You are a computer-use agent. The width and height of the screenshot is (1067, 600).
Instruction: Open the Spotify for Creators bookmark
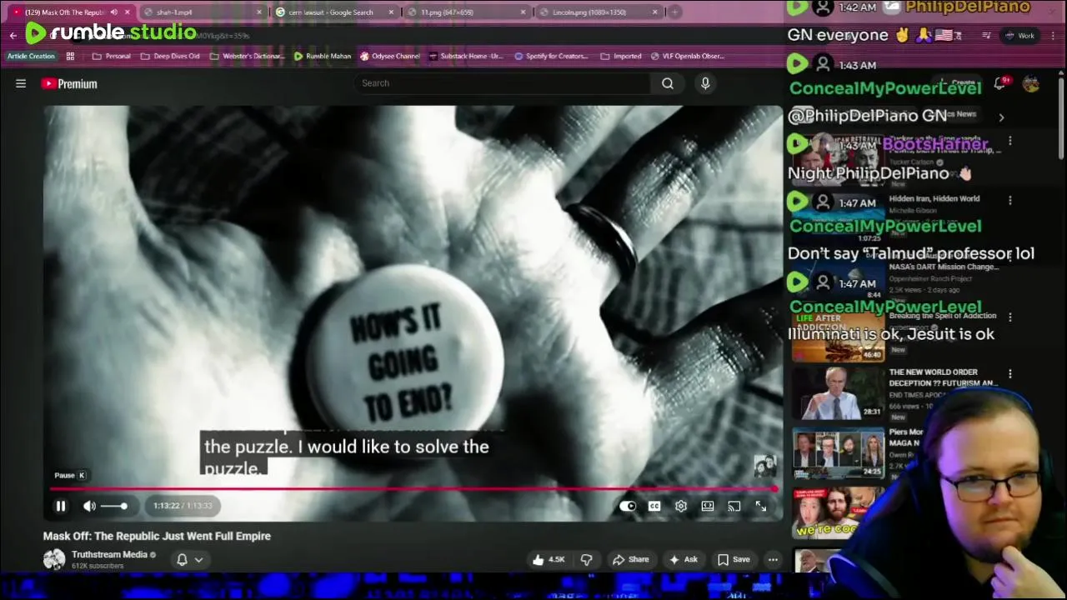551,57
